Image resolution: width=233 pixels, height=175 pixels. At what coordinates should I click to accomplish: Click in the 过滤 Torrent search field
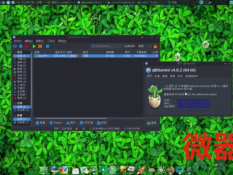107,46
